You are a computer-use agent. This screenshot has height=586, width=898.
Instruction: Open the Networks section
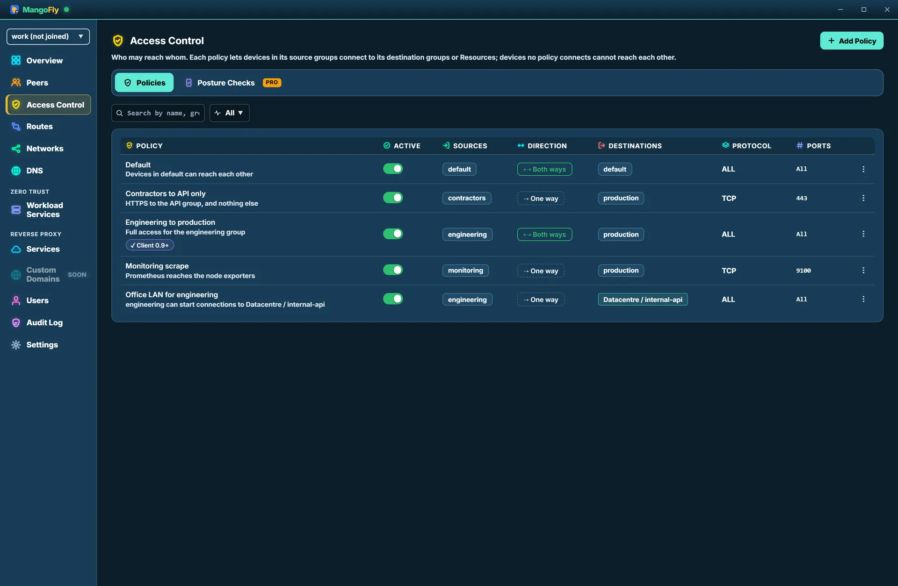tap(48, 149)
